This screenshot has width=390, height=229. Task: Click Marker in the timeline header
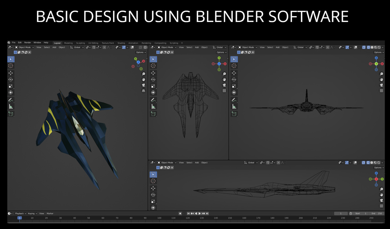click(x=50, y=213)
